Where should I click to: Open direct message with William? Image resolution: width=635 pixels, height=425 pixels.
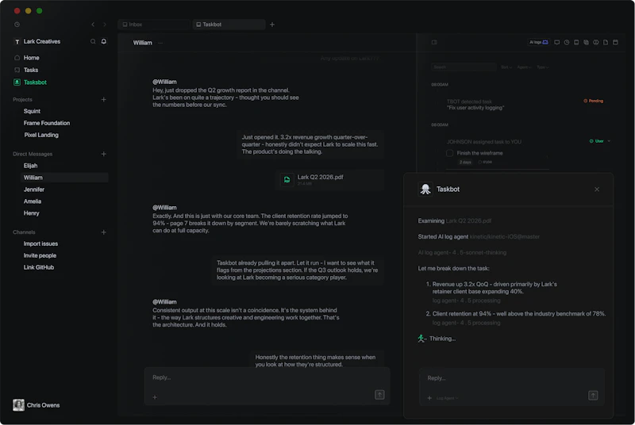(64, 178)
